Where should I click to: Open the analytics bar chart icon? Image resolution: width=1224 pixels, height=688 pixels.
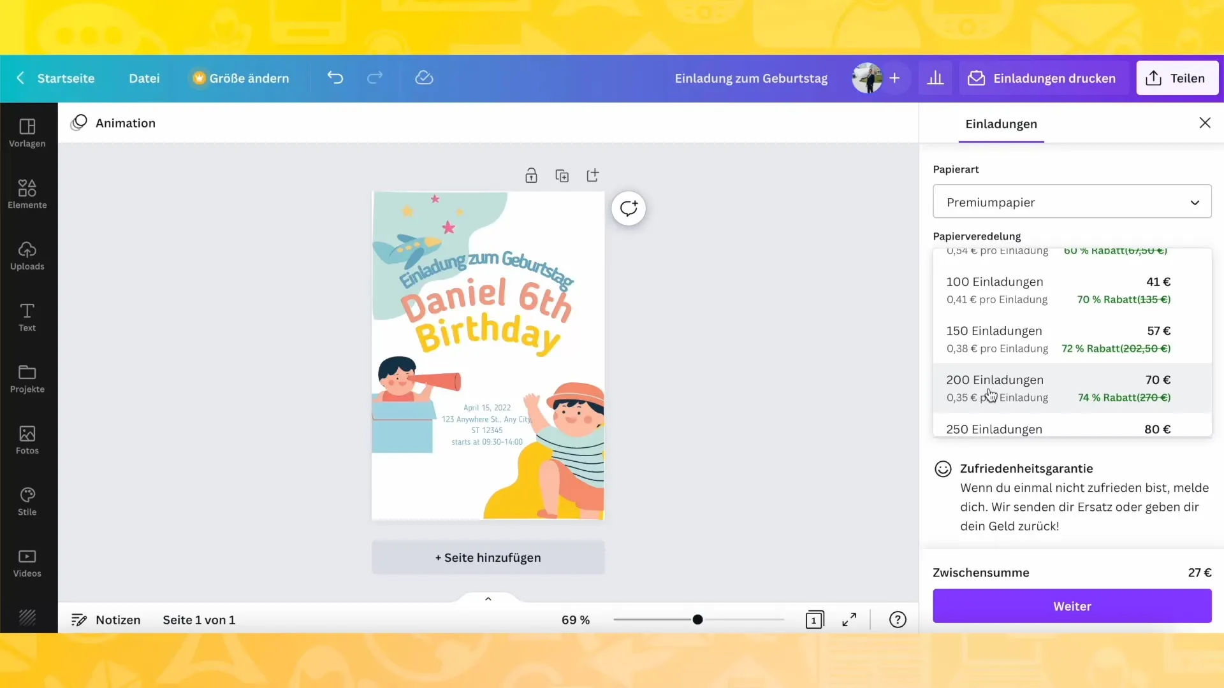935,78
